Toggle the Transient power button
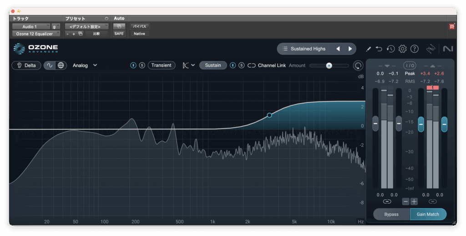466x236 pixels. tap(133, 65)
